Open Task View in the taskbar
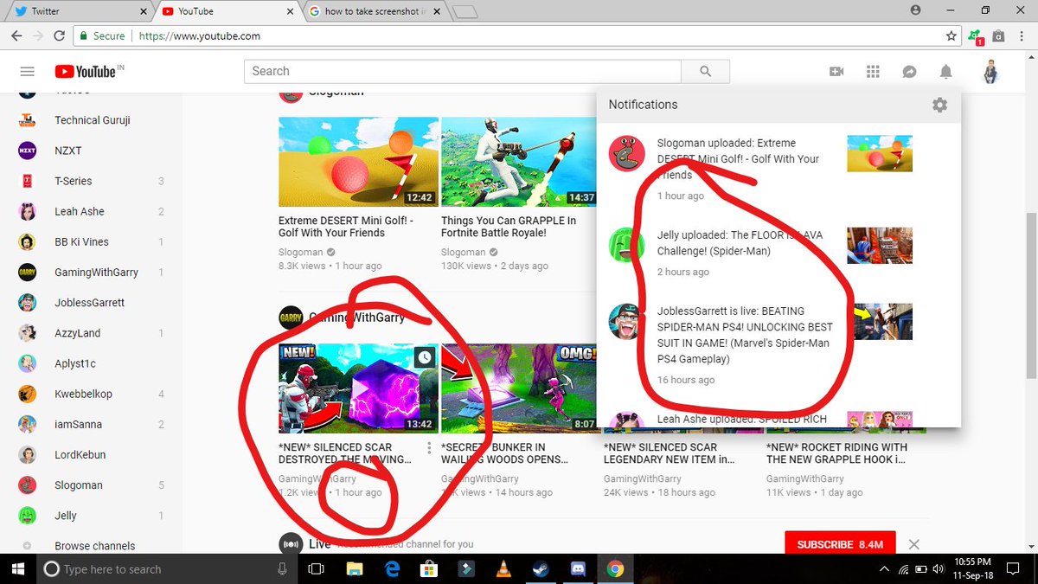The image size is (1038, 584). [316, 568]
